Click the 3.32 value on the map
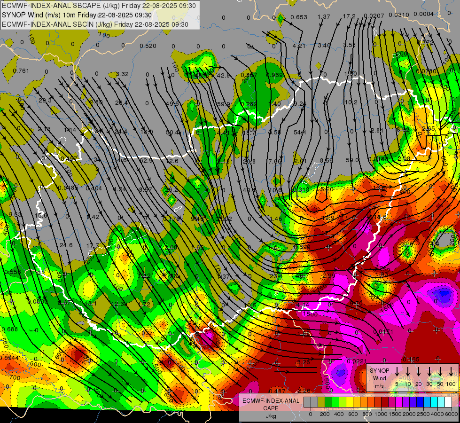The height and width of the screenshot is (423, 460). 122,74
